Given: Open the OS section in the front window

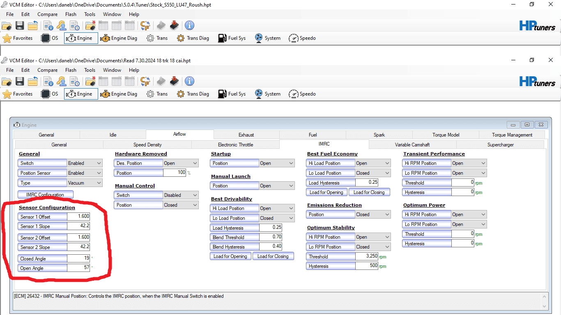Looking at the screenshot, I should point(50,94).
